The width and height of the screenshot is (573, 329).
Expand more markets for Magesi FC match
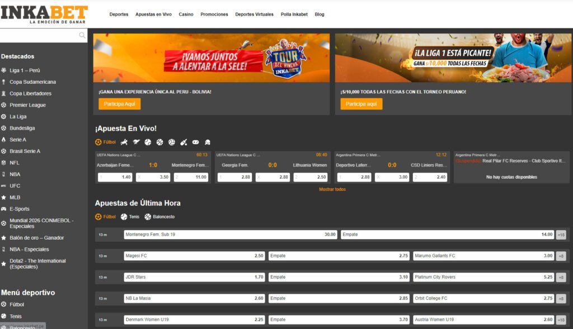[561, 256]
